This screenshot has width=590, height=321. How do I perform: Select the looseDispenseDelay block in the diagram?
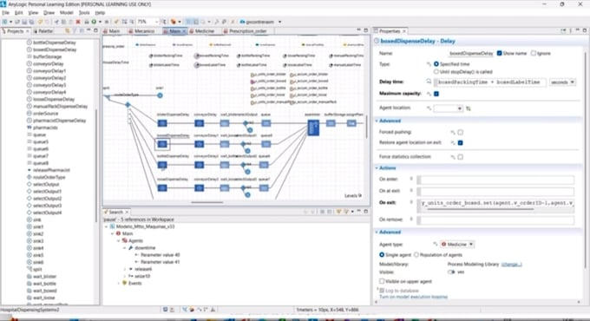162,187
